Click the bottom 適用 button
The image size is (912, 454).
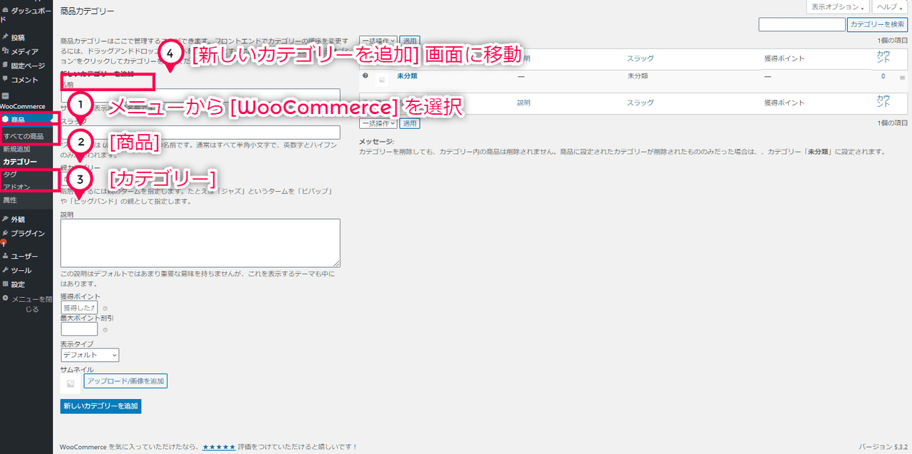pyautogui.click(x=410, y=123)
